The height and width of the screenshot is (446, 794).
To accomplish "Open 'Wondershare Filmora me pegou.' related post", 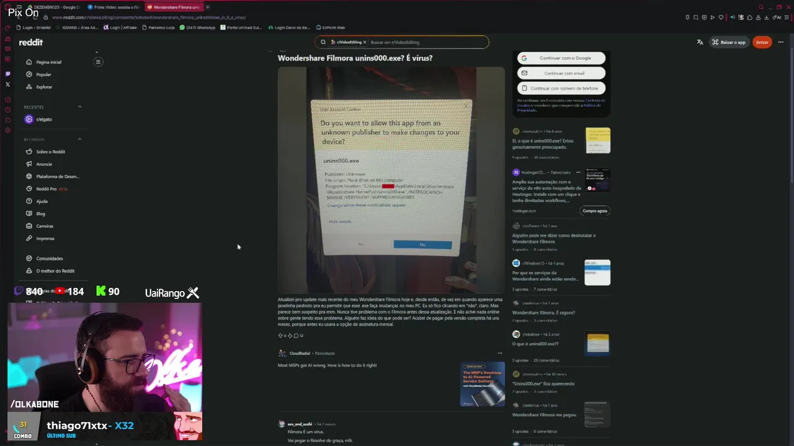I will pos(543,414).
